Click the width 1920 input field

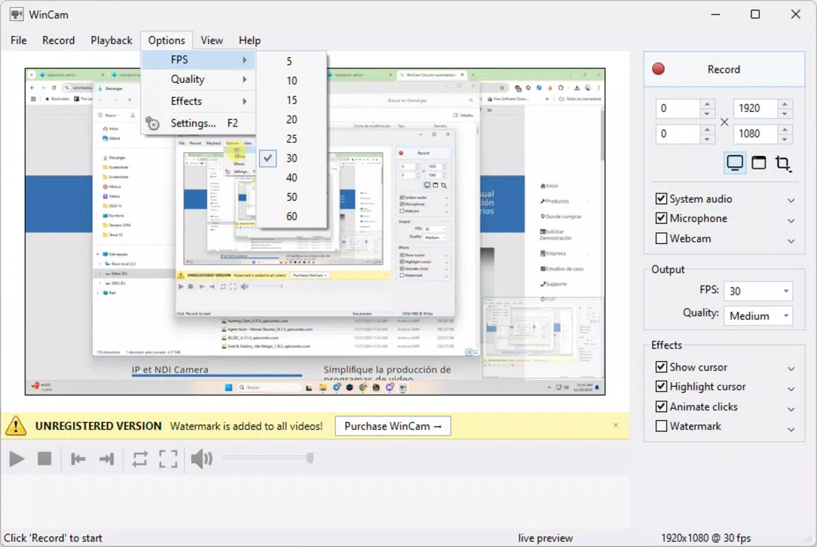coord(755,108)
